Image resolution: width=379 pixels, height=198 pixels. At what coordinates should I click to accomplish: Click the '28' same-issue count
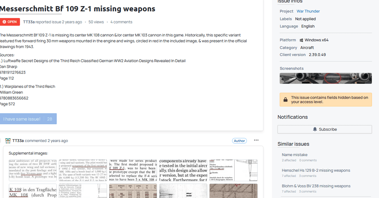click(x=50, y=119)
